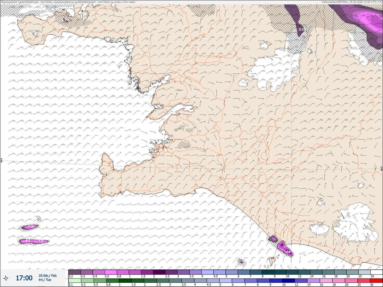383x287 pixels.
Task: Click the 0.2 label on the dark purple snow area
Action: tap(302, 29)
